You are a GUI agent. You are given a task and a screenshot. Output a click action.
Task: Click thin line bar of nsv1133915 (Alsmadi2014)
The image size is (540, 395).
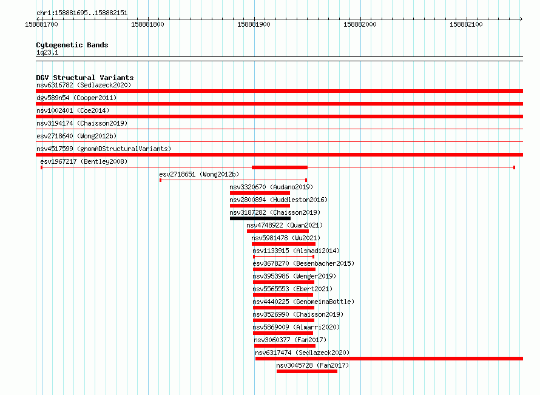click(283, 257)
